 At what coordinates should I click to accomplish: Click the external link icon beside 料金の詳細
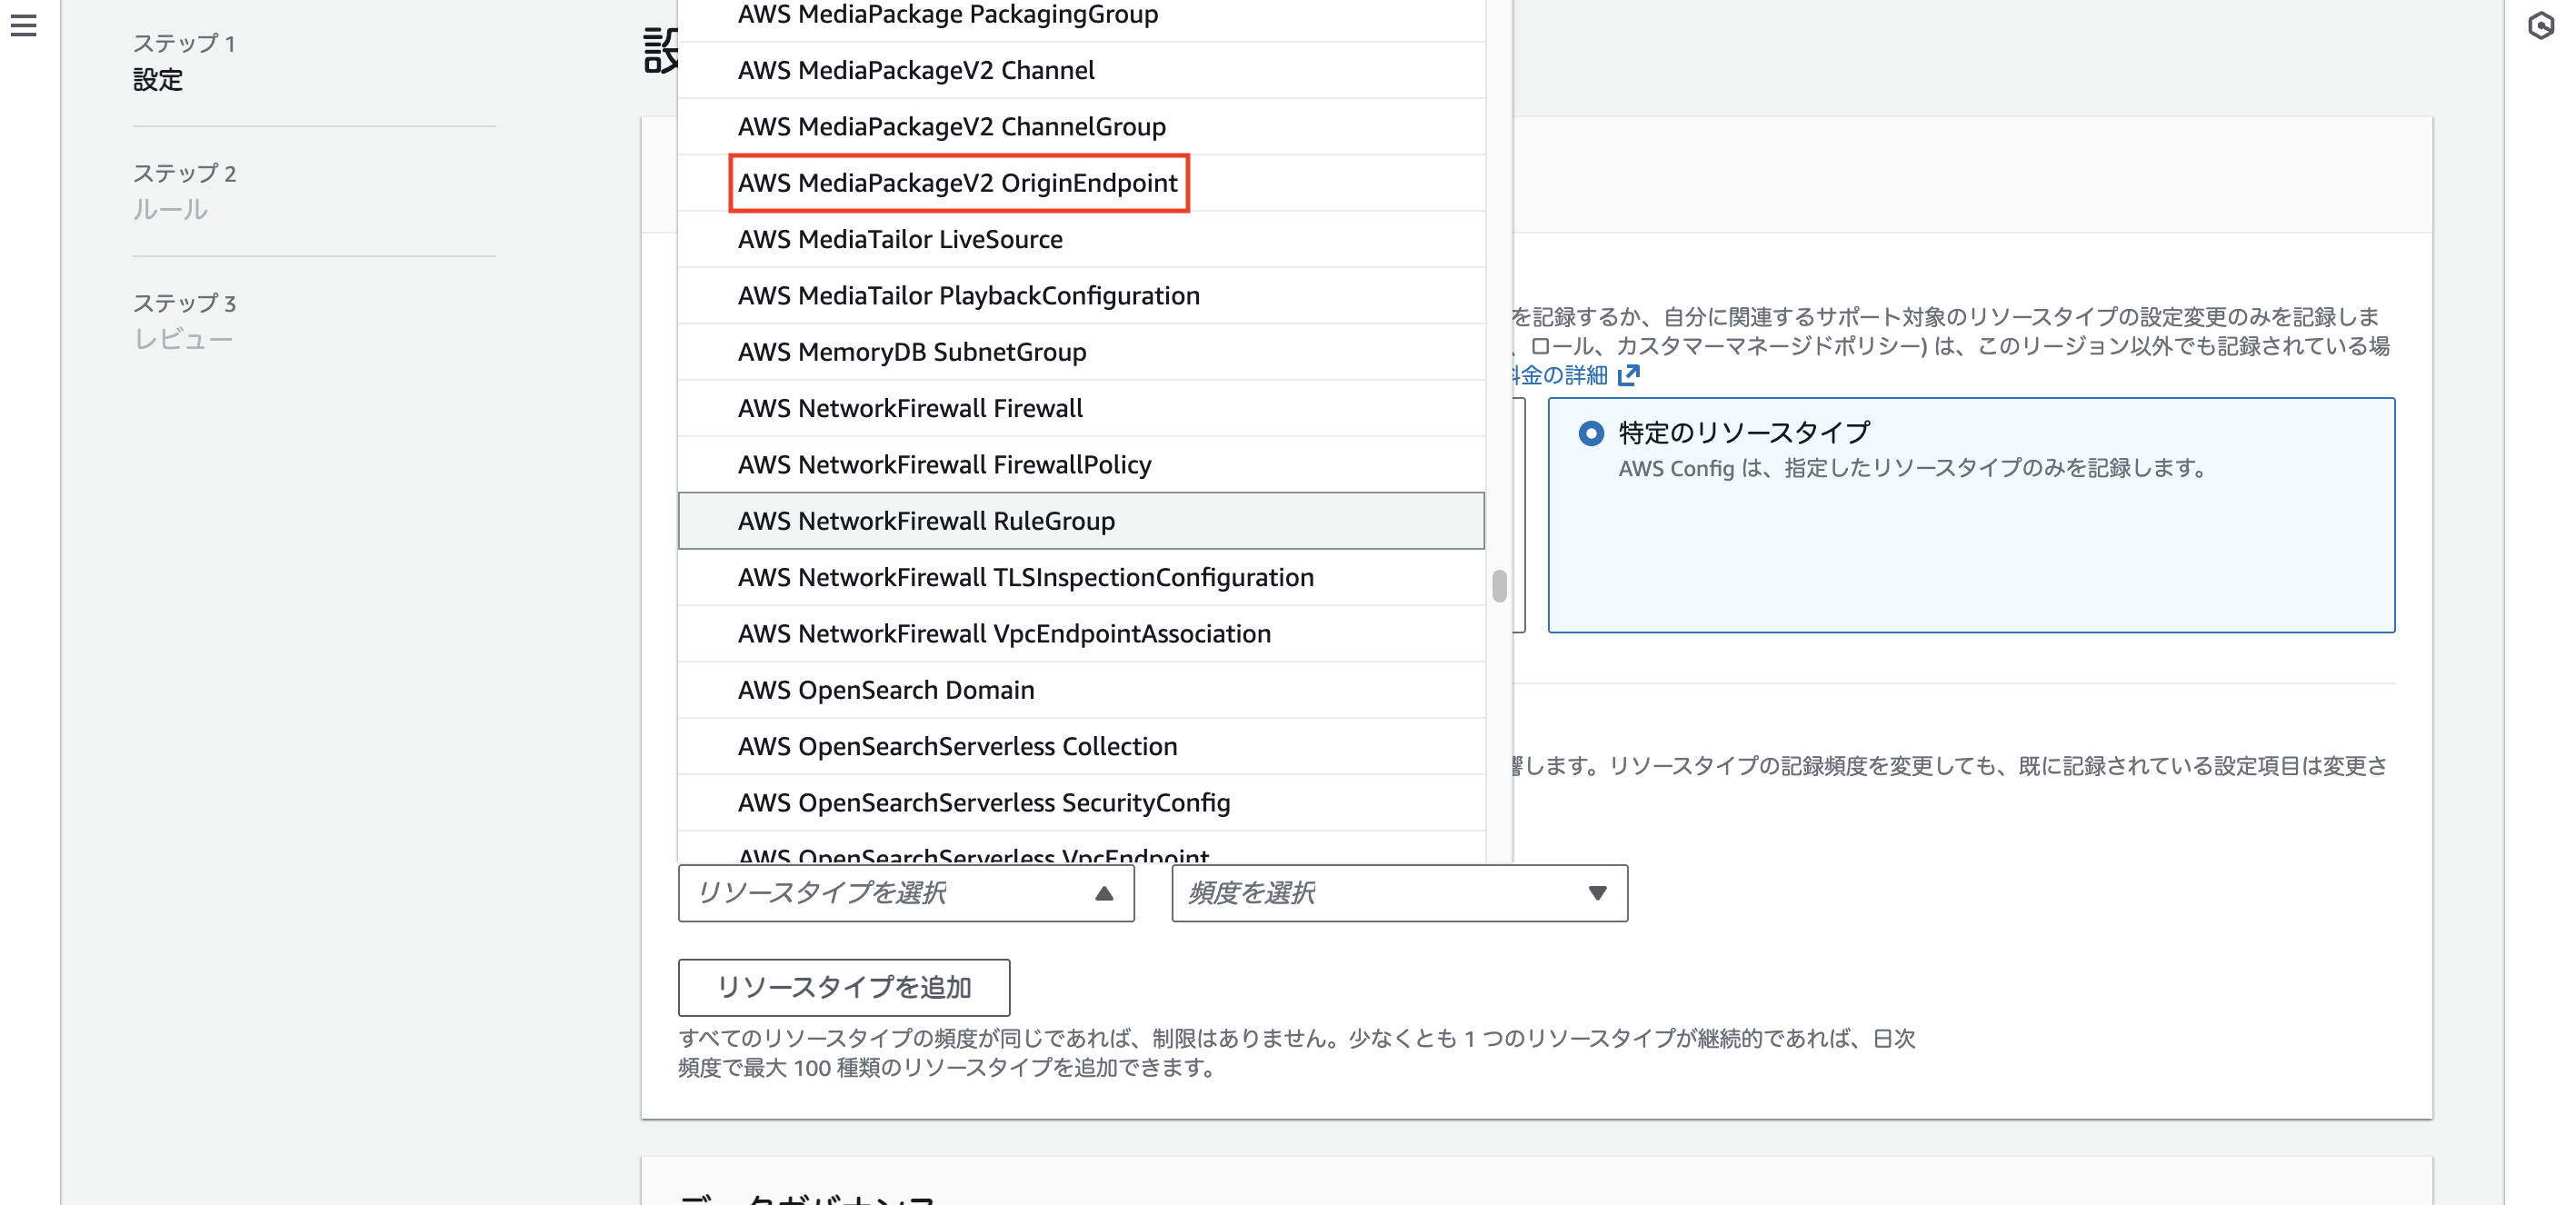tap(1631, 375)
